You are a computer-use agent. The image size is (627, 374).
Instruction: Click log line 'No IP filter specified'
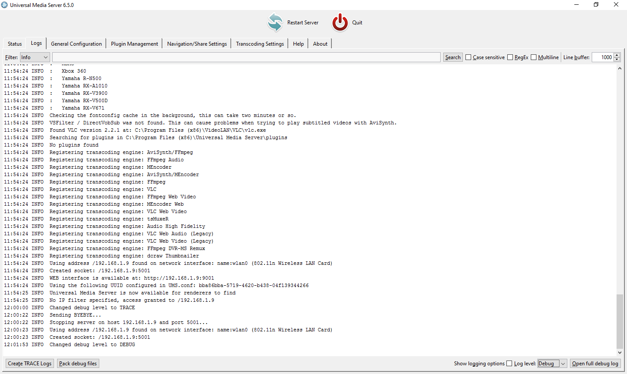(x=132, y=300)
